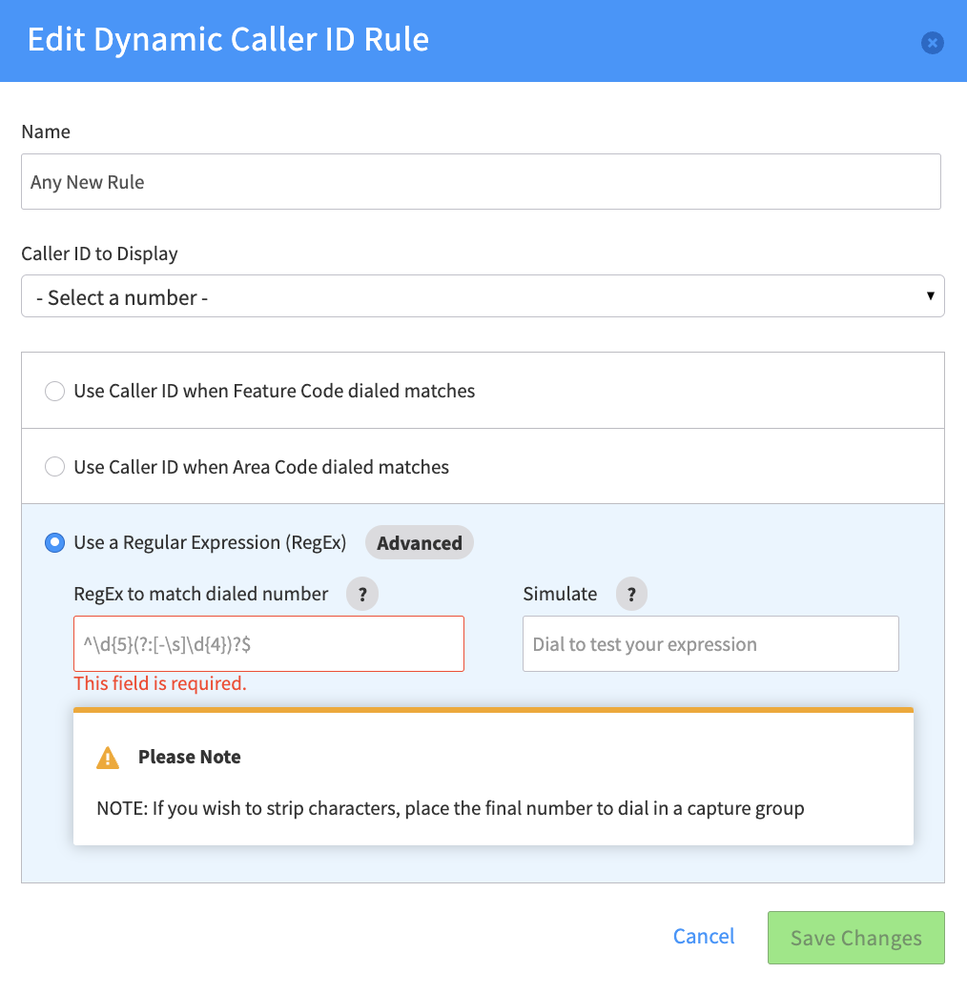The image size is (967, 993).
Task: Open Caller ID to Display dropdown
Action: 483,295
